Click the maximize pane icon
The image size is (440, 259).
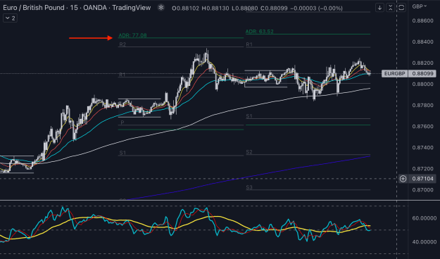401,8
